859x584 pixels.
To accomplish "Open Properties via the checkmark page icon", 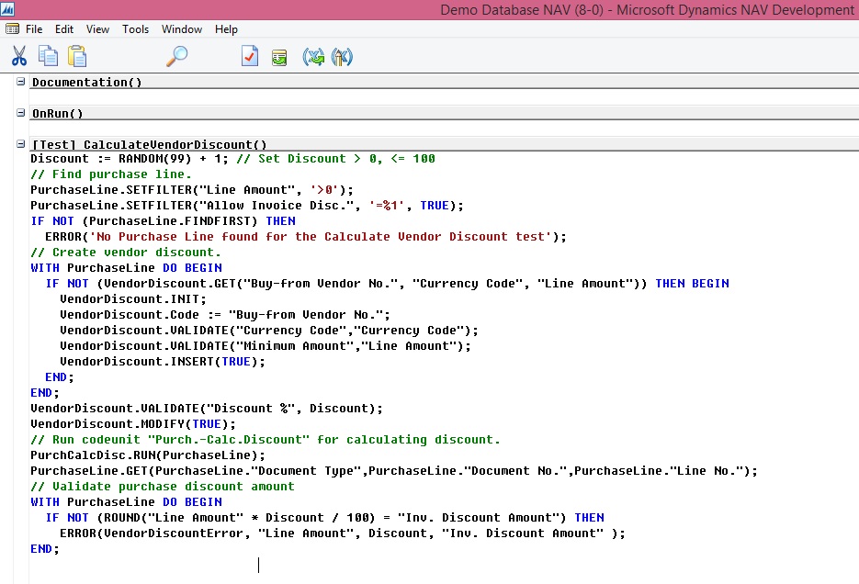I will (x=250, y=57).
